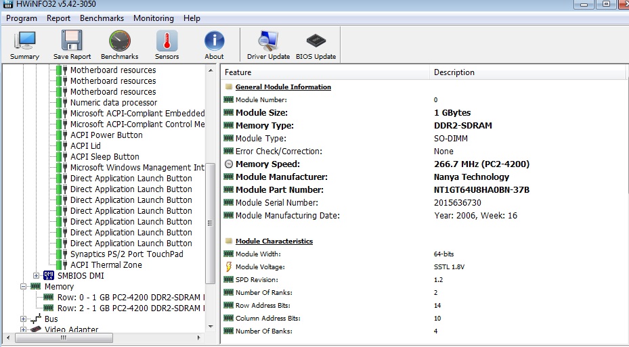Click the tree scroll up arrow
The width and height of the screenshot is (629, 347).
[211, 70]
